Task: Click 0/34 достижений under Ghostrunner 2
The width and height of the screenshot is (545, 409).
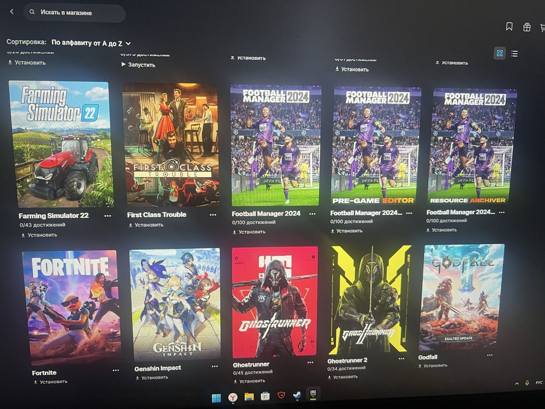Action: click(346, 368)
